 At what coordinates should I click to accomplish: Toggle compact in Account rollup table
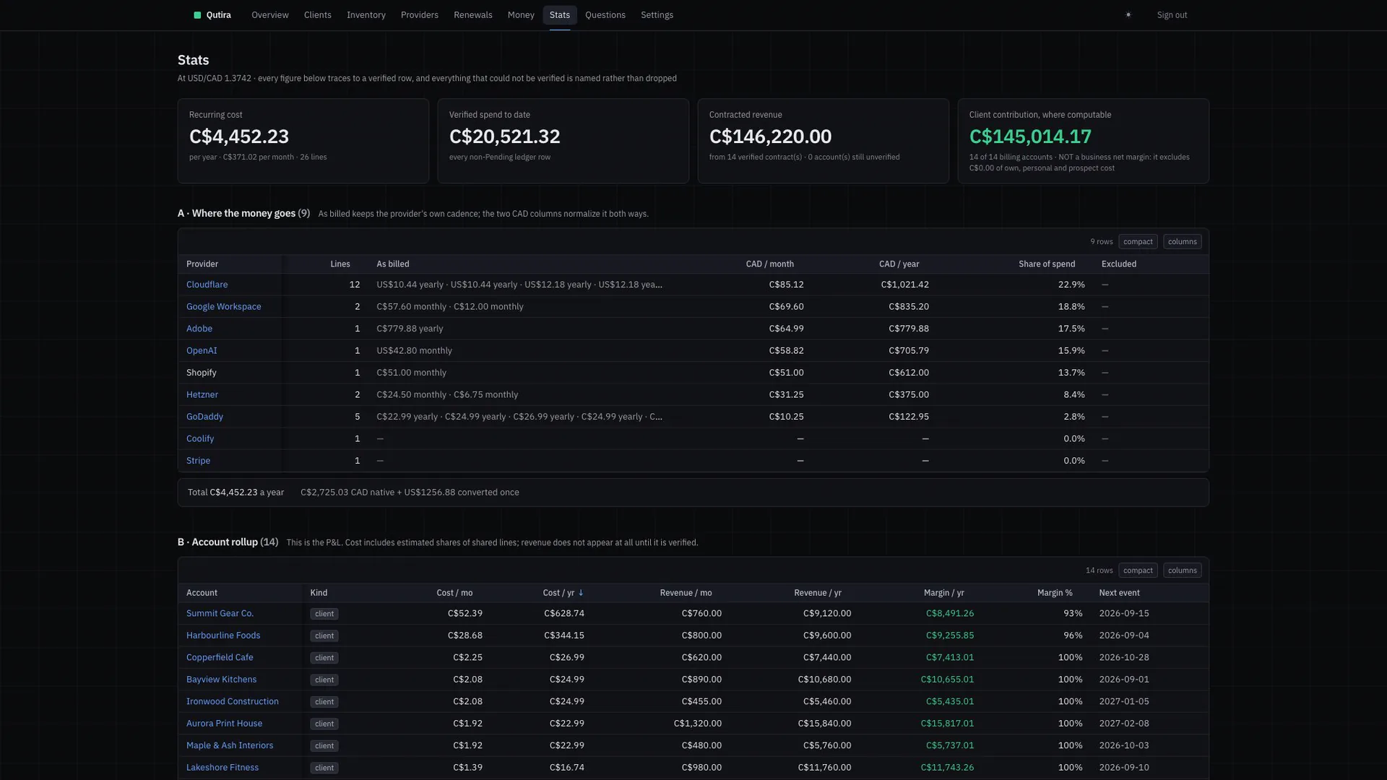1138,571
